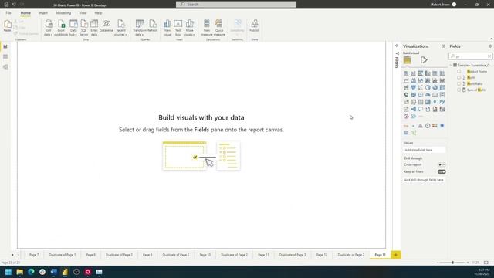
Task: Check the Product Name field checkbox
Action: pyautogui.click(x=459, y=72)
